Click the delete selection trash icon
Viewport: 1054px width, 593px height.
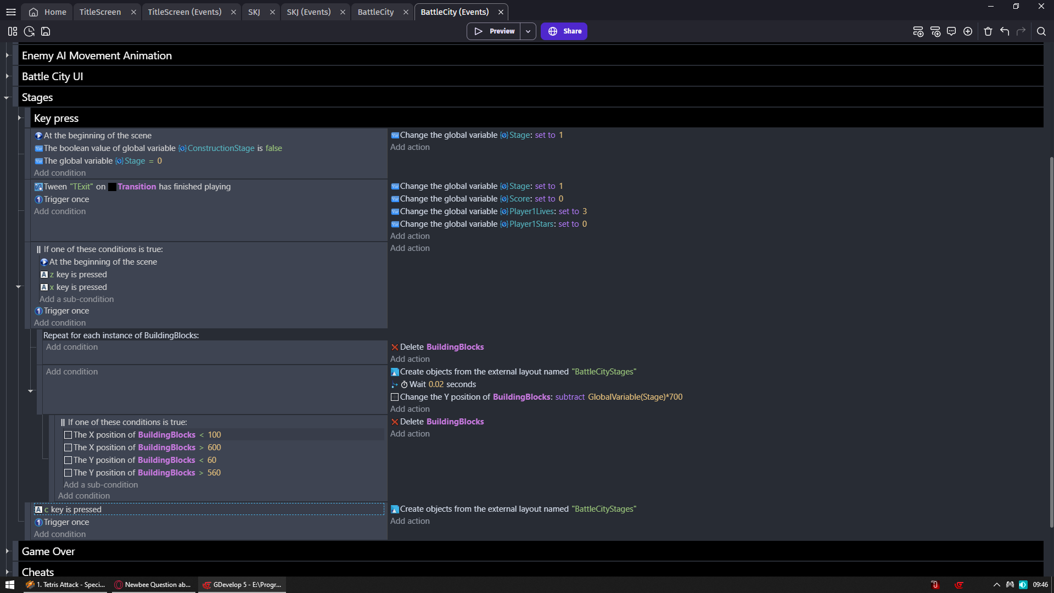(x=988, y=31)
